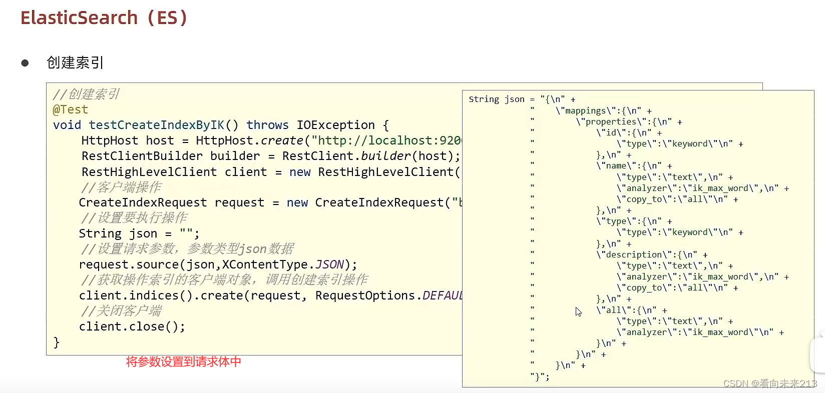Click the "//获取操作索引的客户端对象" comment line
Screen dimensions: 825x393
click(224, 279)
